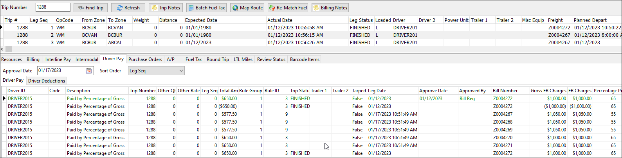Sort grid by Leg Status column header
The height and width of the screenshot is (158, 622).
tap(361, 20)
